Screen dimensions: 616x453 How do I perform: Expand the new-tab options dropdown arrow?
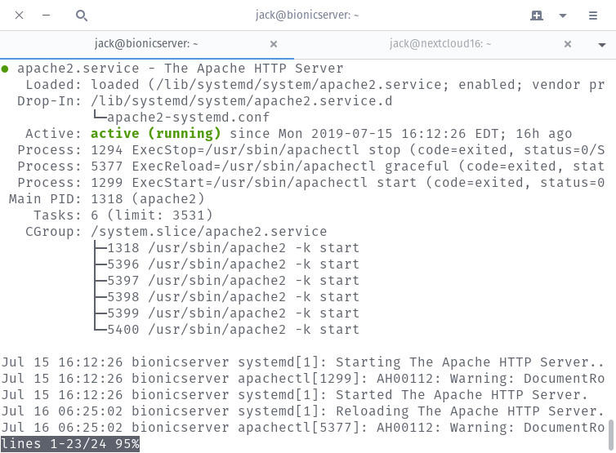pos(563,16)
